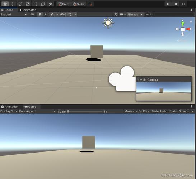Toggle 2D scene view
Viewport: 196px width, 179px height.
(32, 14)
